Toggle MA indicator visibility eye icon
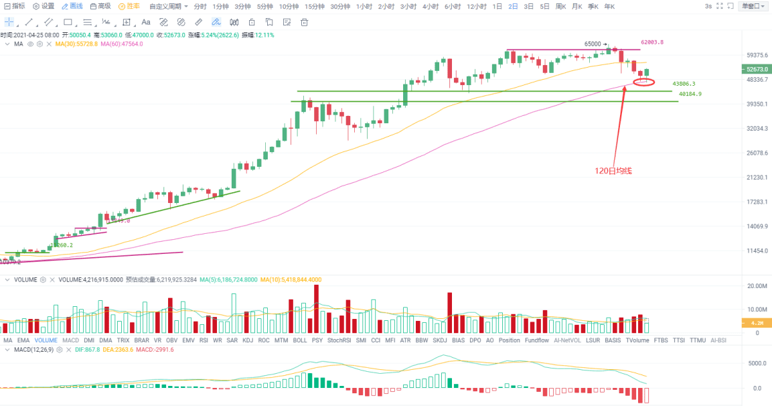The height and width of the screenshot is (406, 772). pyautogui.click(x=31, y=44)
